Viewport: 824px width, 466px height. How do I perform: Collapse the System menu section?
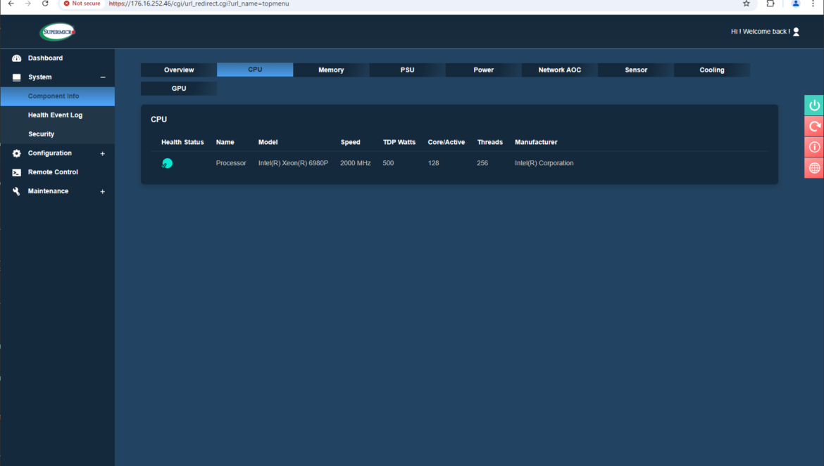pyautogui.click(x=103, y=77)
